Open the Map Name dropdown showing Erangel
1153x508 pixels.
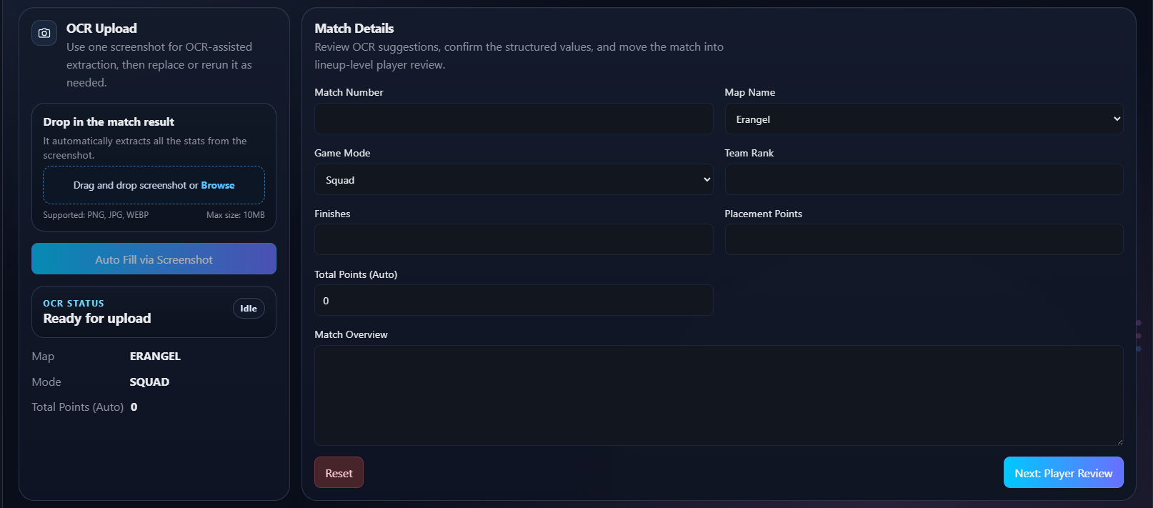click(924, 119)
